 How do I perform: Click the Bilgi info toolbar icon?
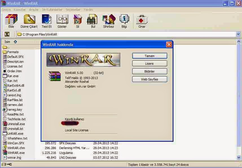pos(124,21)
